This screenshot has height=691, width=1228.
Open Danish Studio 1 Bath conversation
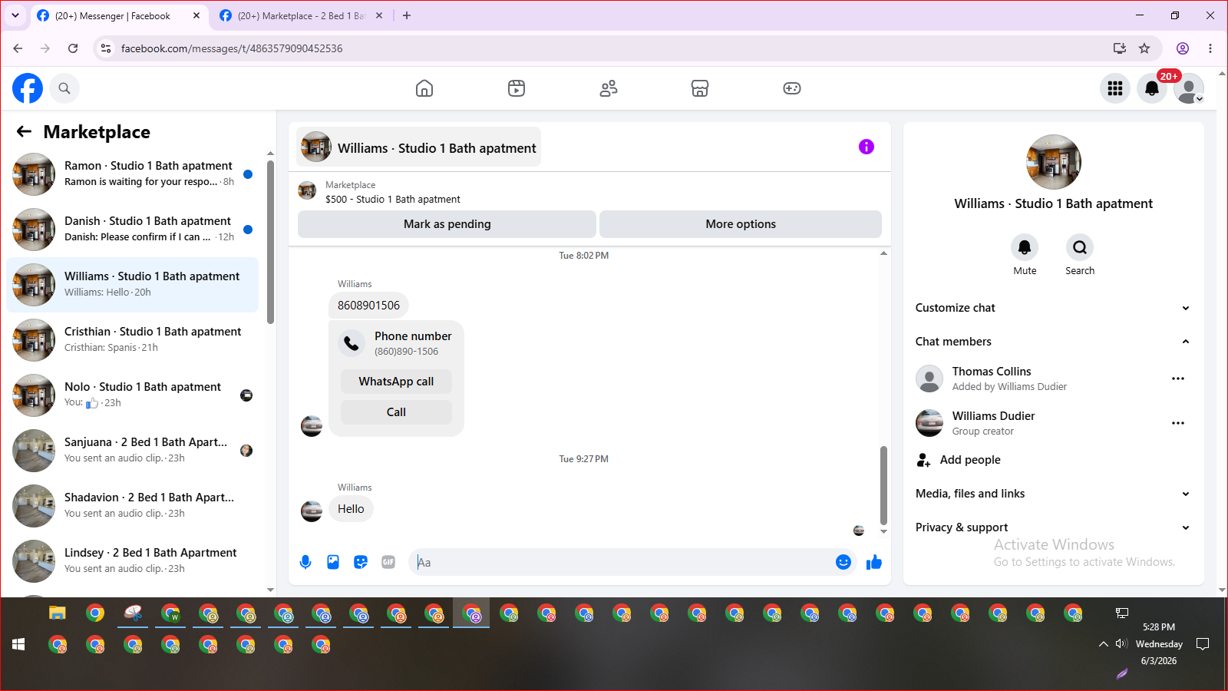pyautogui.click(x=132, y=230)
